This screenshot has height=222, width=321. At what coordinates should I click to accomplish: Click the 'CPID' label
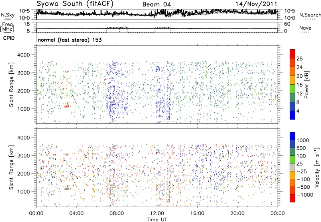tap(9, 38)
